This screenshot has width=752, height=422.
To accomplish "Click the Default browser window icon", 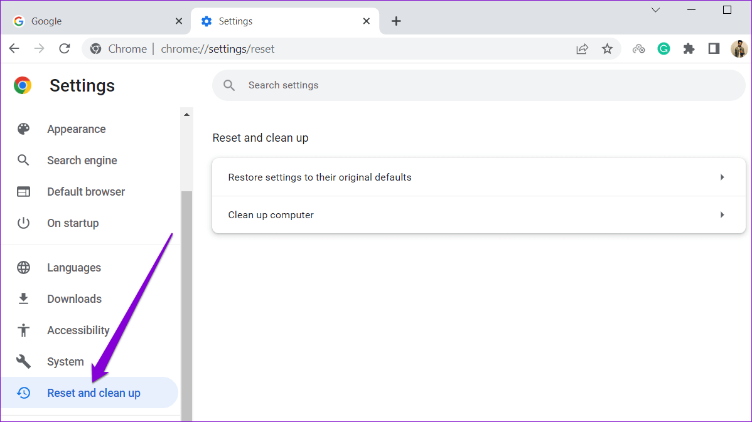I will click(x=23, y=192).
